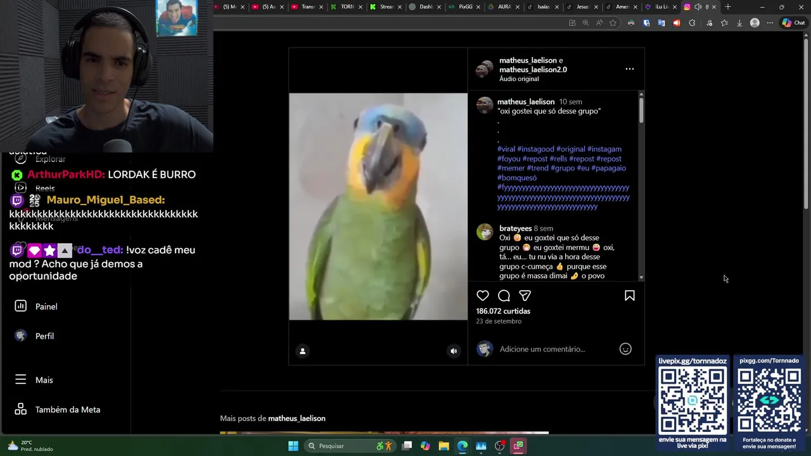Click the Superman avatar image in overlay

(x=177, y=18)
